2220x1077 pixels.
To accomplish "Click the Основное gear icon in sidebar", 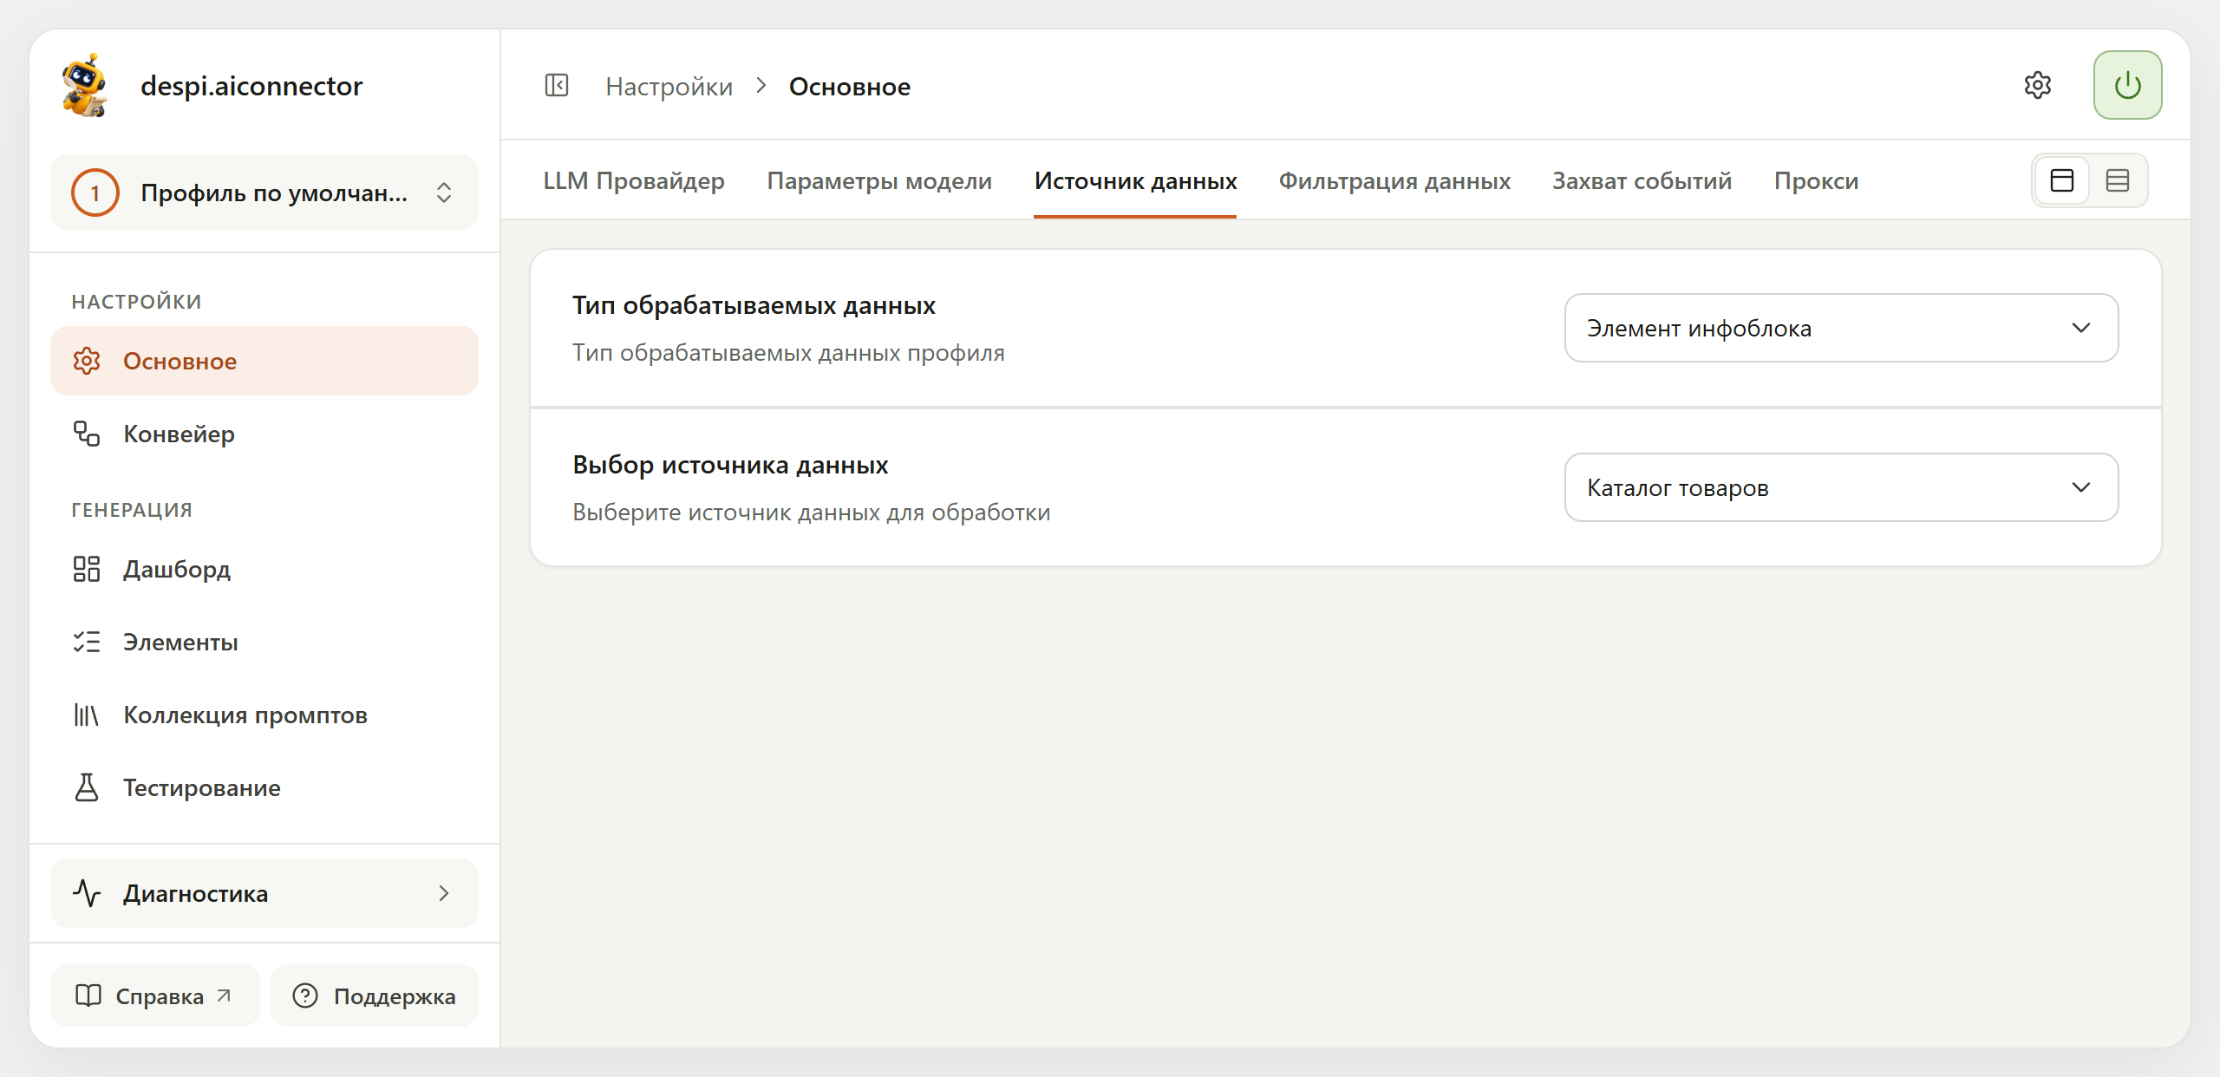I will point(87,361).
